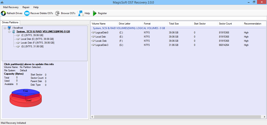Click the Recommendation column header
The image size is (267, 125).
coord(254,24)
